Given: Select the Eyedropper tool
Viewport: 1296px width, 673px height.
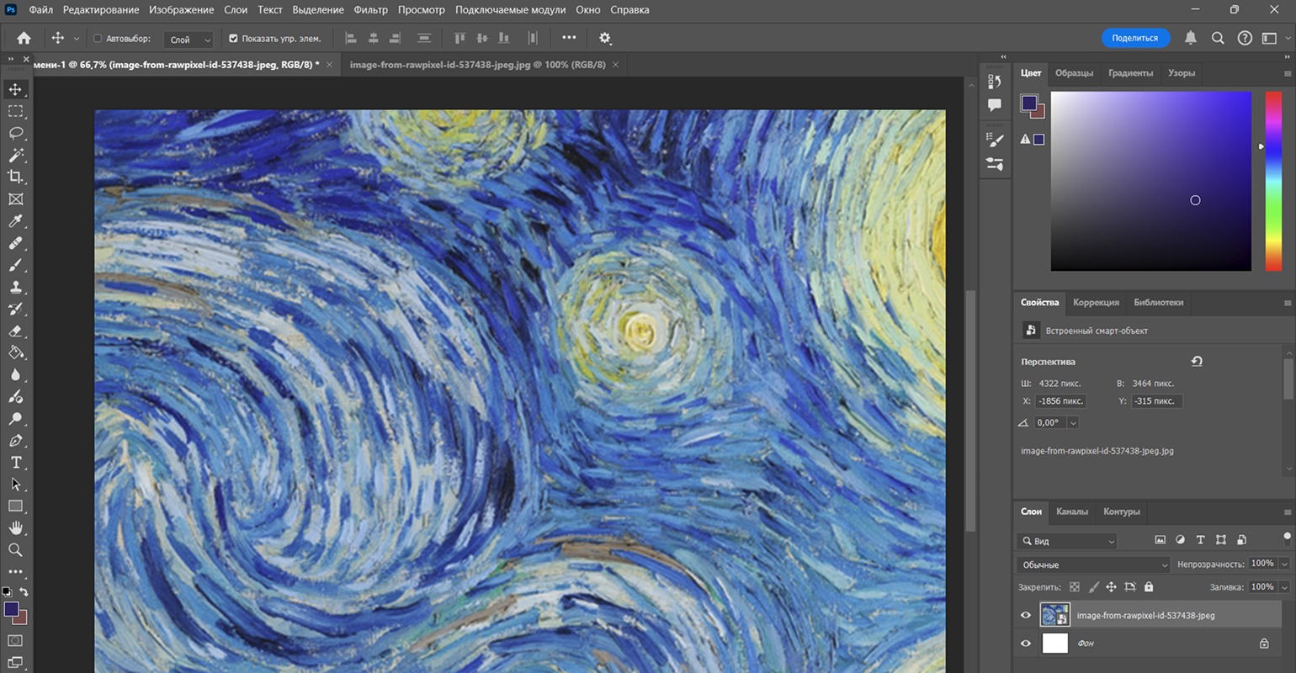Looking at the screenshot, I should click(15, 221).
